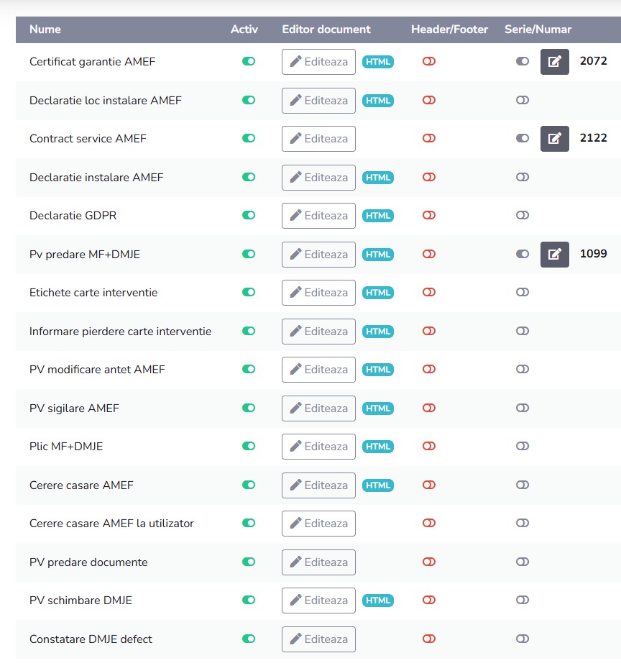Click HTML badge for Etichete carte interventie

(x=378, y=293)
